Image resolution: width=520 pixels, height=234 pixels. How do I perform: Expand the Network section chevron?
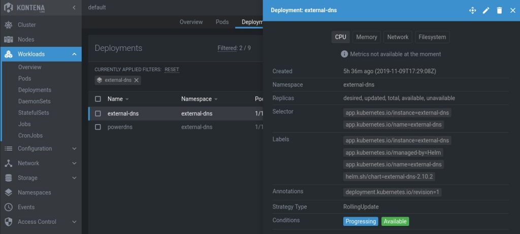click(x=74, y=163)
